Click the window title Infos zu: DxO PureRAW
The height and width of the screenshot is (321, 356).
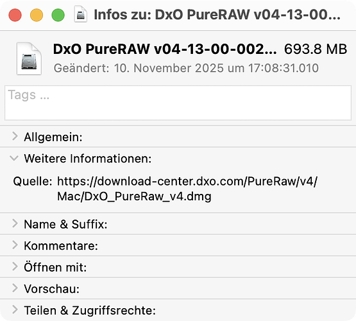[217, 15]
